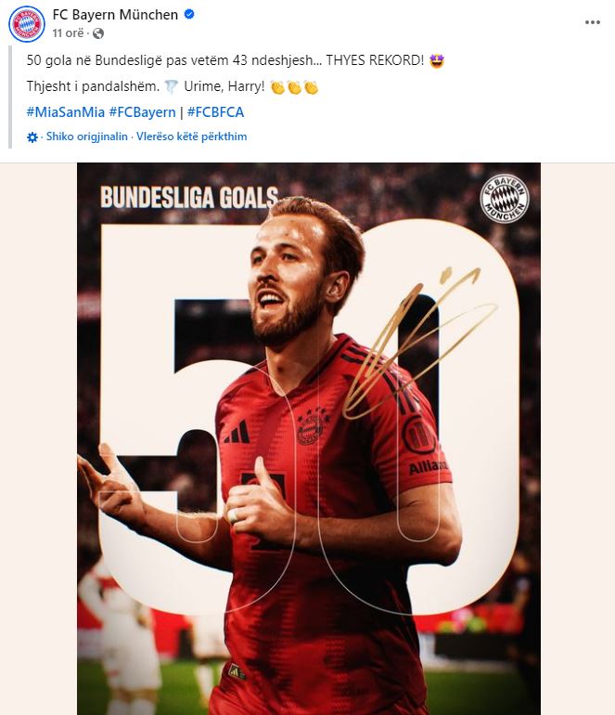615x715 pixels.
Task: Click the 'BUNDESLIGA GOALS' heading in image
Action: (189, 197)
